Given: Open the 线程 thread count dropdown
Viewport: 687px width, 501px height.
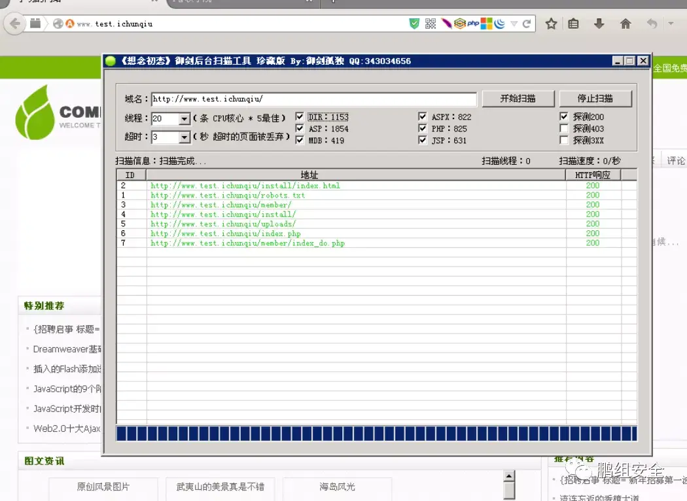Looking at the screenshot, I should pyautogui.click(x=185, y=118).
